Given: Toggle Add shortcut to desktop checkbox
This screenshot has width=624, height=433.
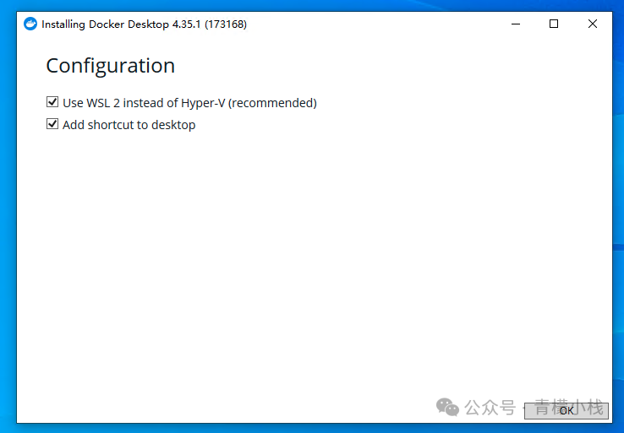Looking at the screenshot, I should (x=52, y=124).
